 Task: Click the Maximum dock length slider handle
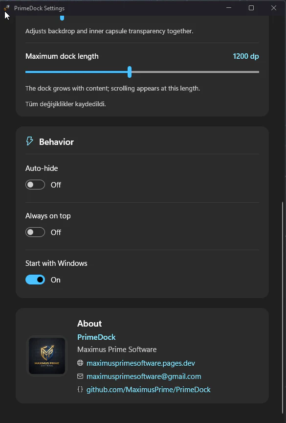(x=130, y=72)
